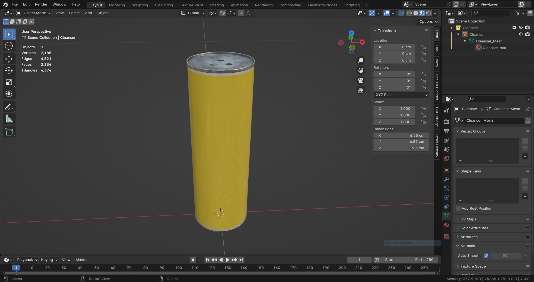Disable Cleanser collection in renders
Viewport: 534px width, 282px height.
(528, 28)
